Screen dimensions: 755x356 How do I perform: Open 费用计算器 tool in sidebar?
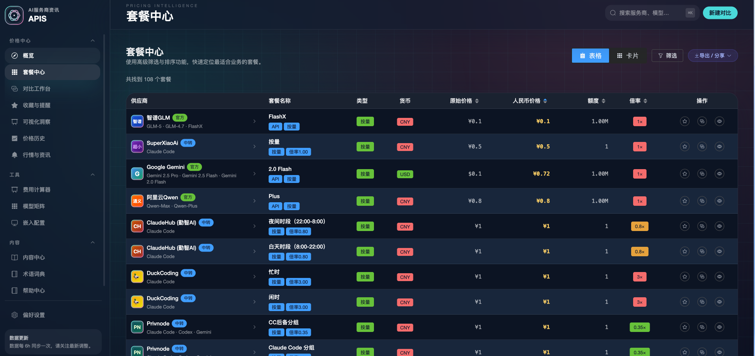(36, 190)
